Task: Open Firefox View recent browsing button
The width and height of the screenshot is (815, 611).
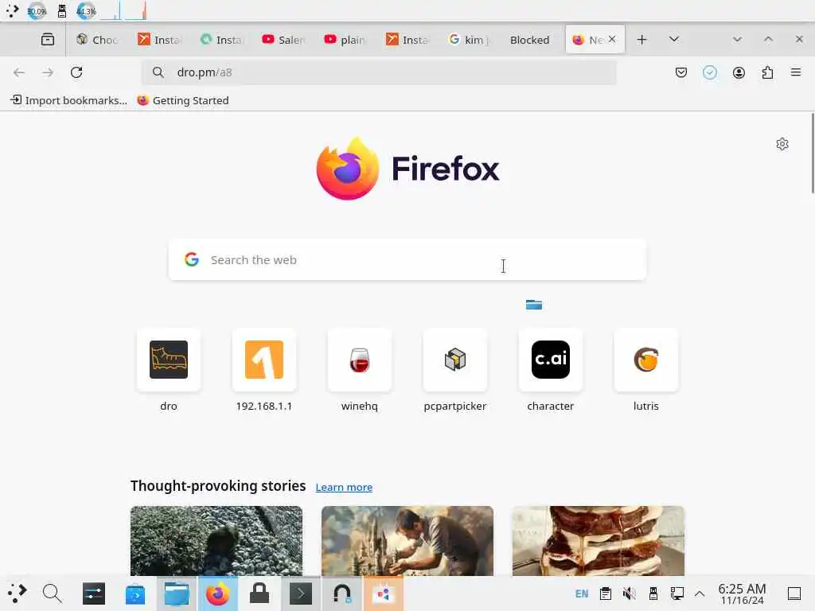Action: coord(47,40)
